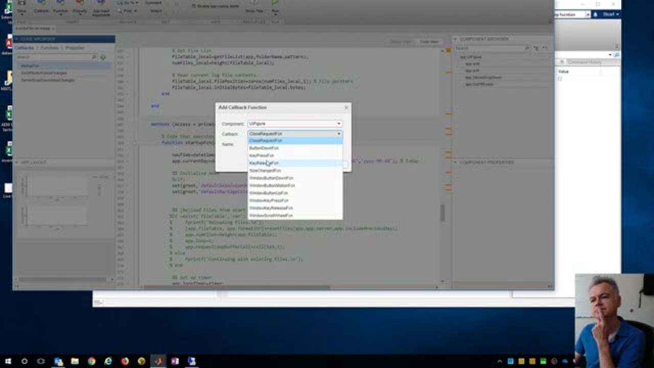Click the Code Browser search field
Viewport: 654px width, 368px height.
(53, 57)
